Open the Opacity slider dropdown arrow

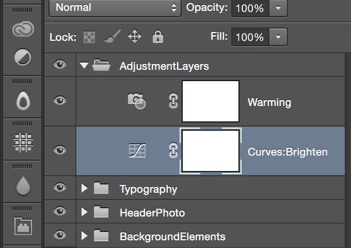(278, 8)
